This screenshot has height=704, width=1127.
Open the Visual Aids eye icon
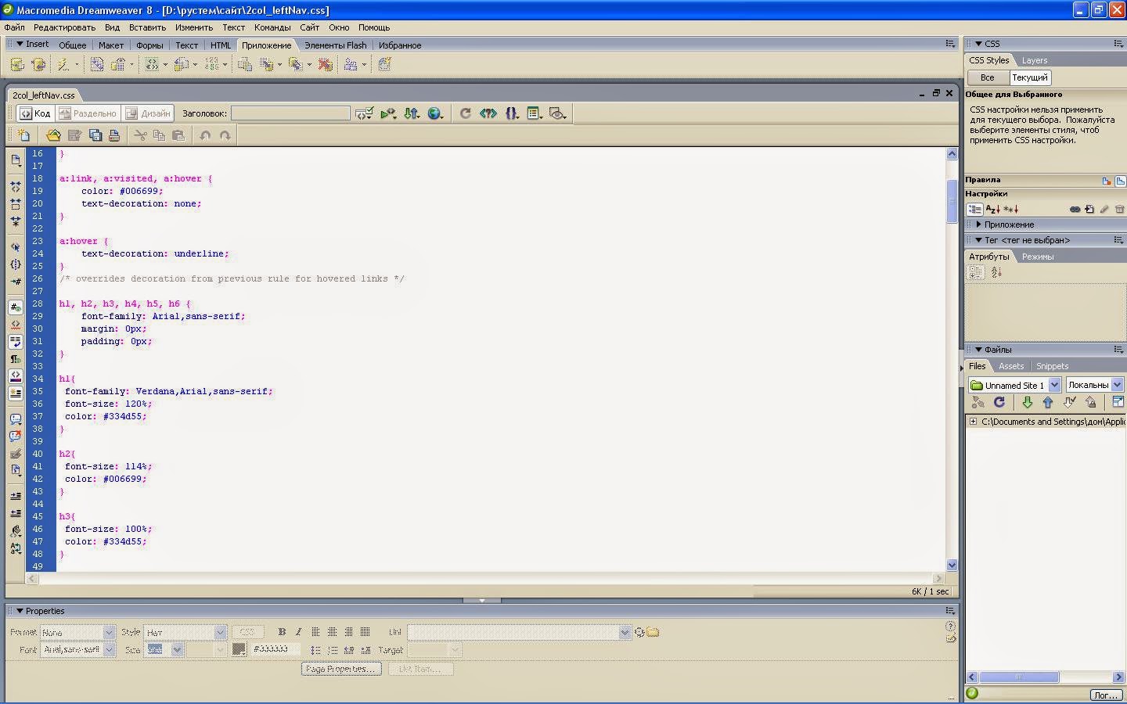557,113
